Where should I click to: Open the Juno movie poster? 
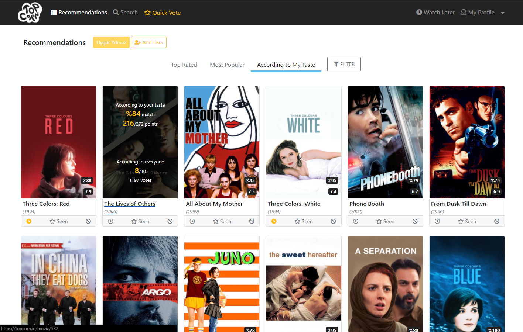click(222, 284)
